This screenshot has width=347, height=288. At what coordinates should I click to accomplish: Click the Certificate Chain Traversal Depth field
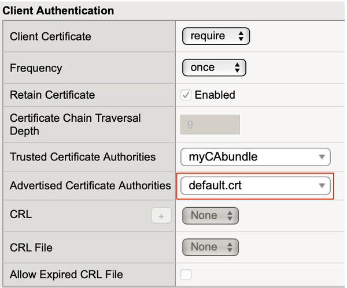(x=210, y=124)
